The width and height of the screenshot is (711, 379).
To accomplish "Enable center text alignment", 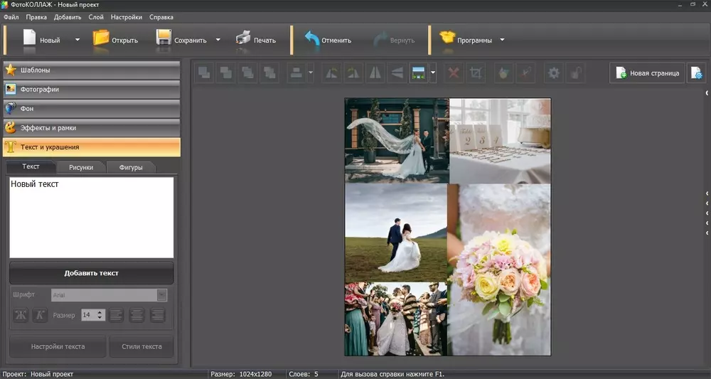I will (137, 315).
